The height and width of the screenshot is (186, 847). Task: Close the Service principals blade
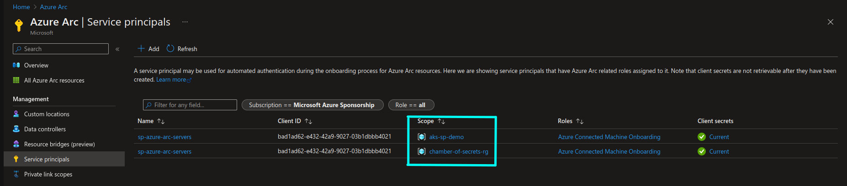(831, 22)
